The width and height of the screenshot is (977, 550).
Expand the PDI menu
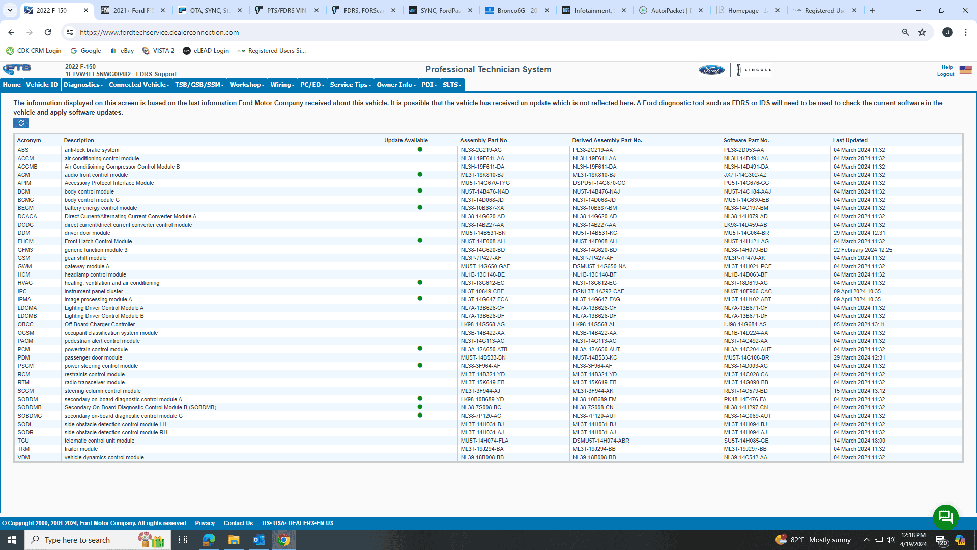(429, 85)
